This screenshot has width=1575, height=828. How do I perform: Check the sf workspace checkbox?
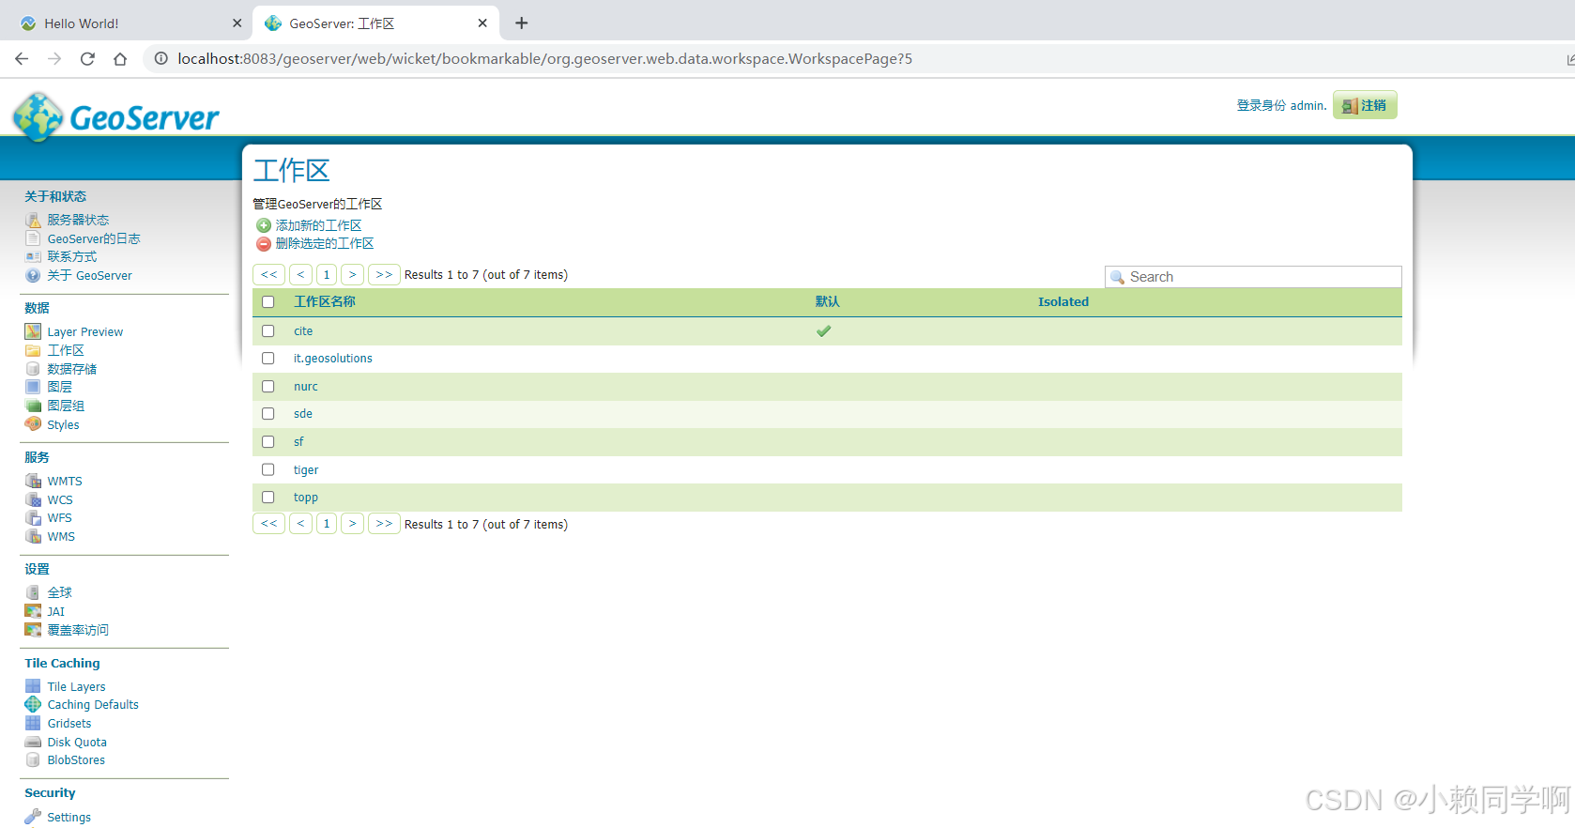(268, 442)
